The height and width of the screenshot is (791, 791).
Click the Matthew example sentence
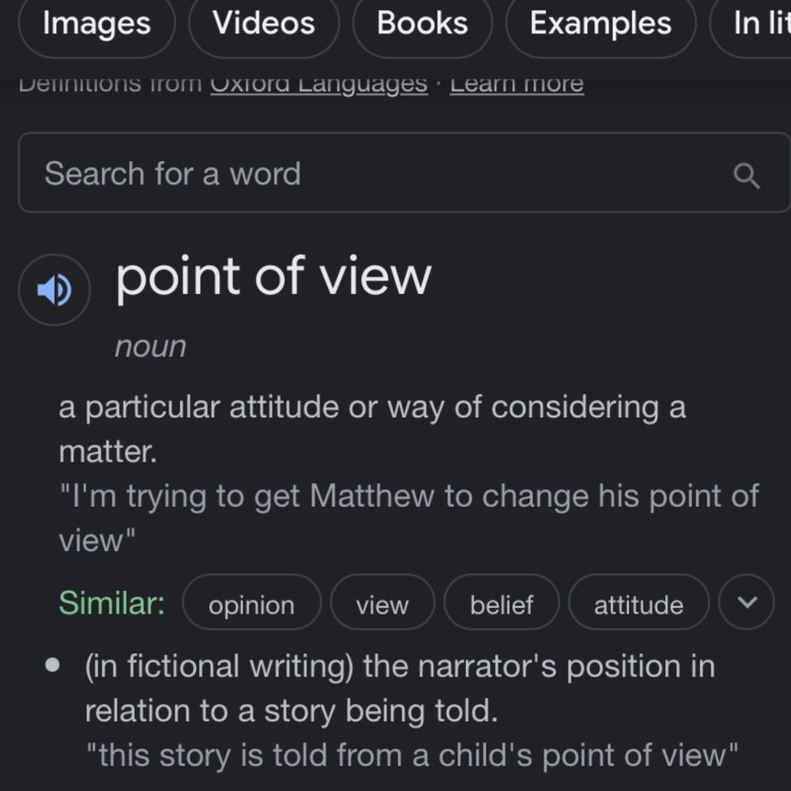pyautogui.click(x=409, y=518)
